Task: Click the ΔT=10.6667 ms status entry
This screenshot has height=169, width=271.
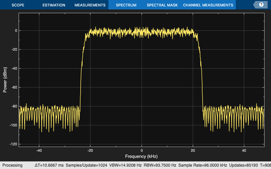Action: point(49,165)
